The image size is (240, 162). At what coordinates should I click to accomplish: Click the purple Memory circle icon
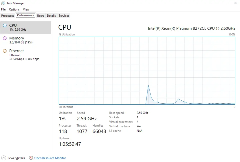pyautogui.click(x=5, y=38)
